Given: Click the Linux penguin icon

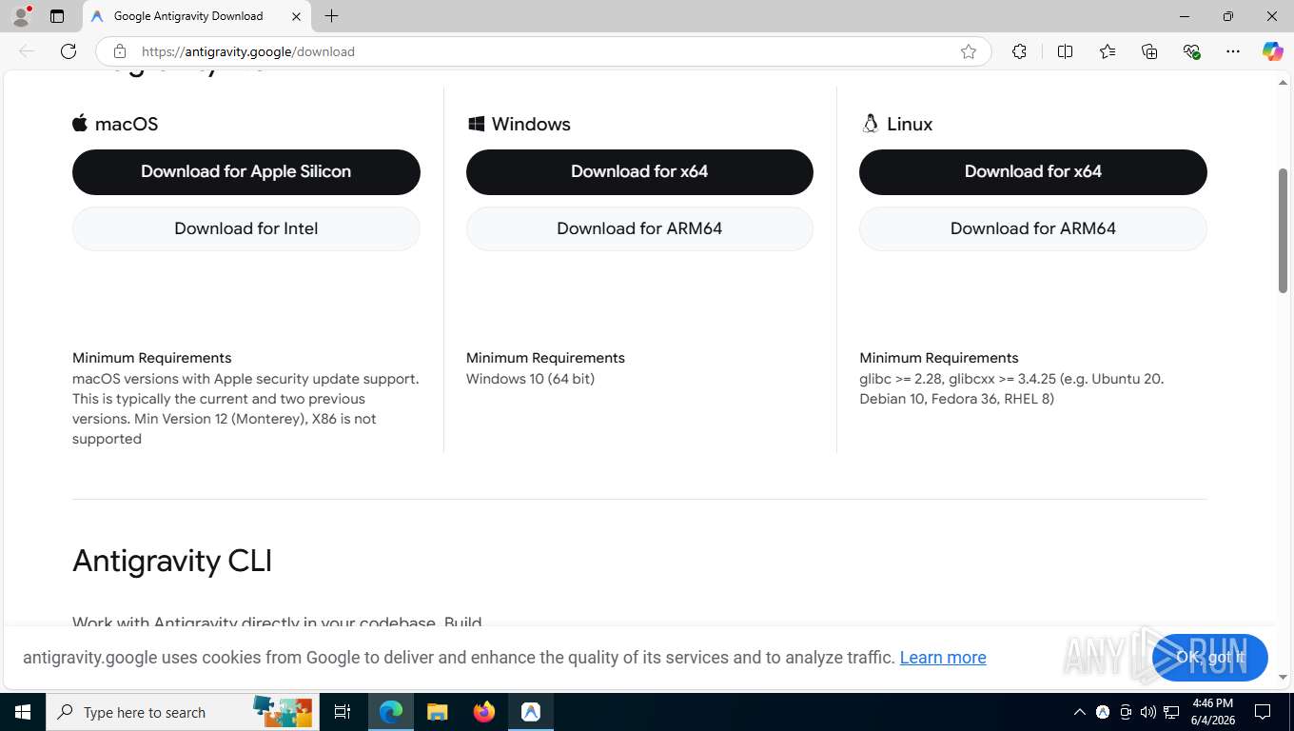Looking at the screenshot, I should tap(870, 123).
